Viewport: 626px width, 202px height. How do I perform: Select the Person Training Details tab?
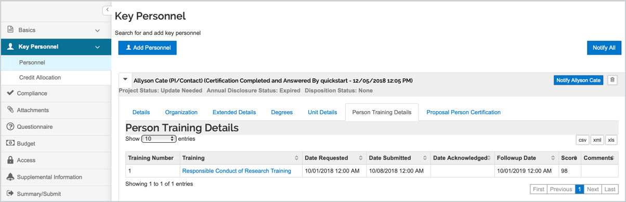click(382, 112)
